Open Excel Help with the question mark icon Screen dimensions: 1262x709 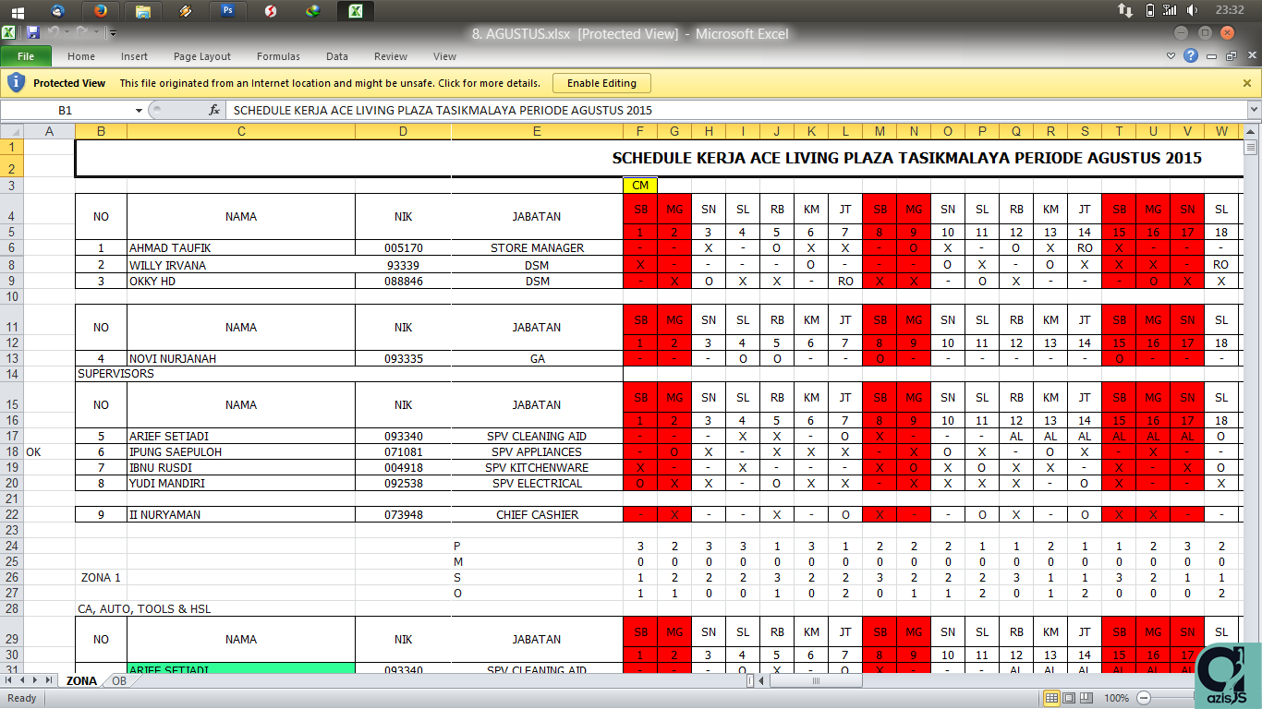pyautogui.click(x=1192, y=55)
